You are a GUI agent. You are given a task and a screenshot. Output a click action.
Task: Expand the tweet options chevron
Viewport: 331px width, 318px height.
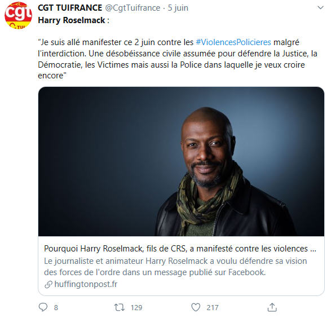tap(320, 8)
